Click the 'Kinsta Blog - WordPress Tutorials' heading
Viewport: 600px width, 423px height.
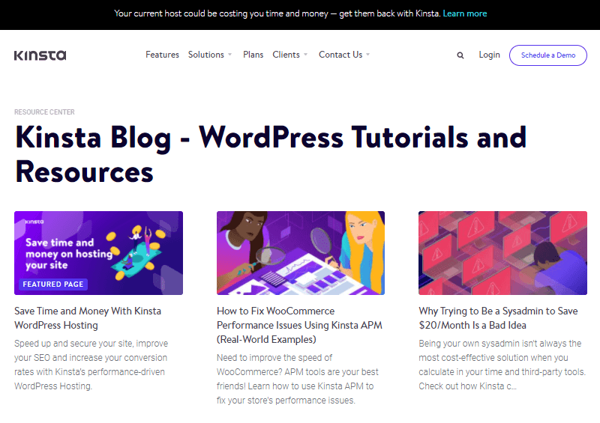[x=271, y=154]
